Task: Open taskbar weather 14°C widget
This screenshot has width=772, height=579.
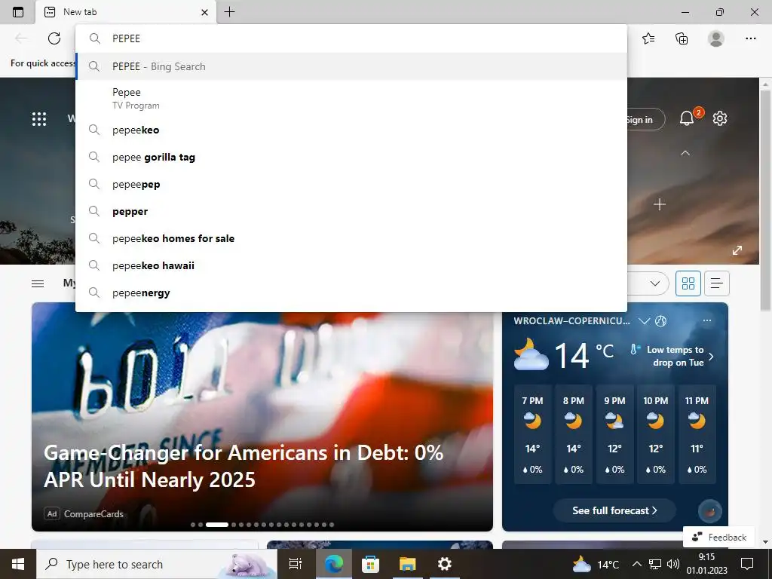Action: tap(596, 564)
